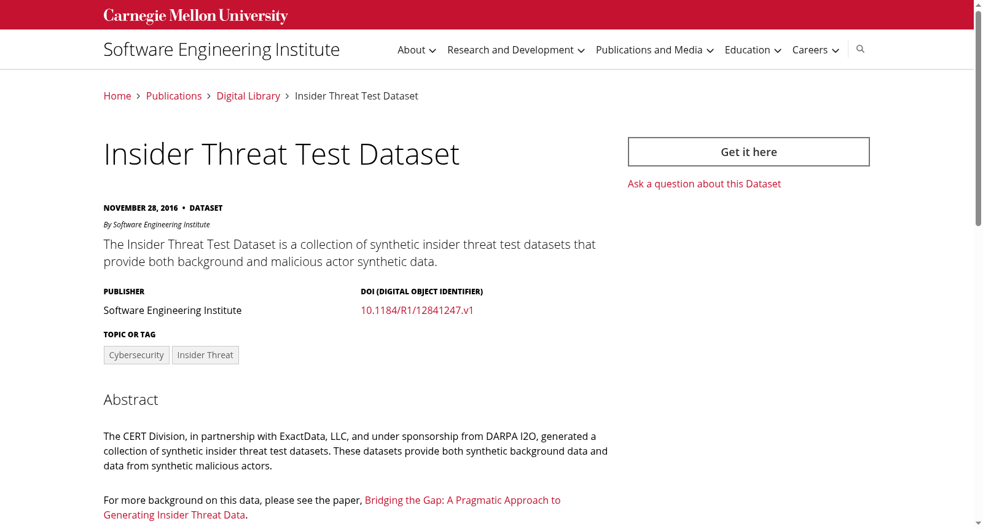Click the search magnifier icon

click(x=860, y=49)
